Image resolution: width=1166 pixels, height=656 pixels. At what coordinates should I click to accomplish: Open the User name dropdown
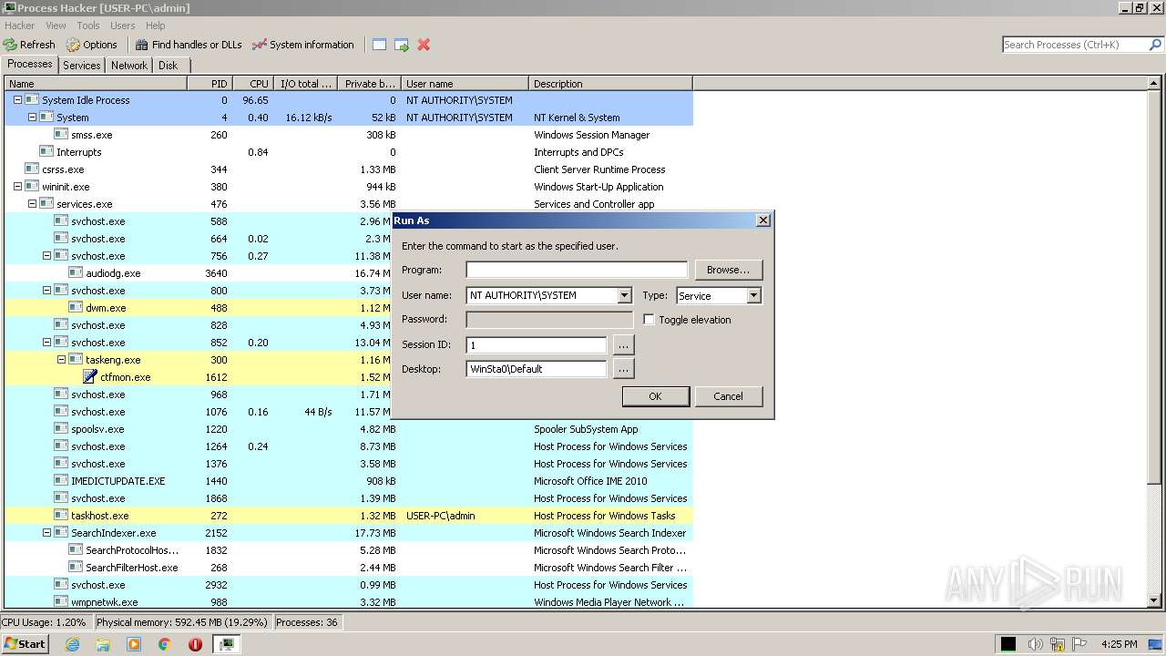pyautogui.click(x=624, y=295)
